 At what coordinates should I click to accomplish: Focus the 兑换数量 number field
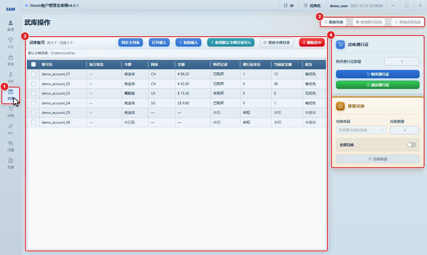point(405,130)
